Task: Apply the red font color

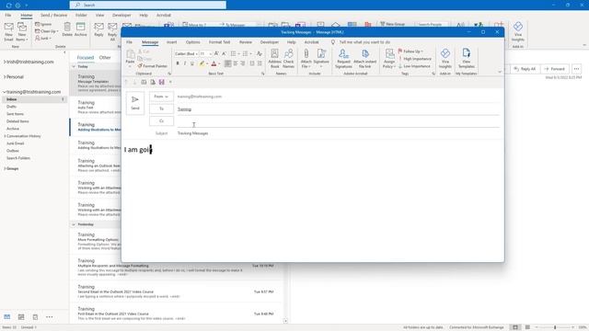Action: [x=214, y=63]
